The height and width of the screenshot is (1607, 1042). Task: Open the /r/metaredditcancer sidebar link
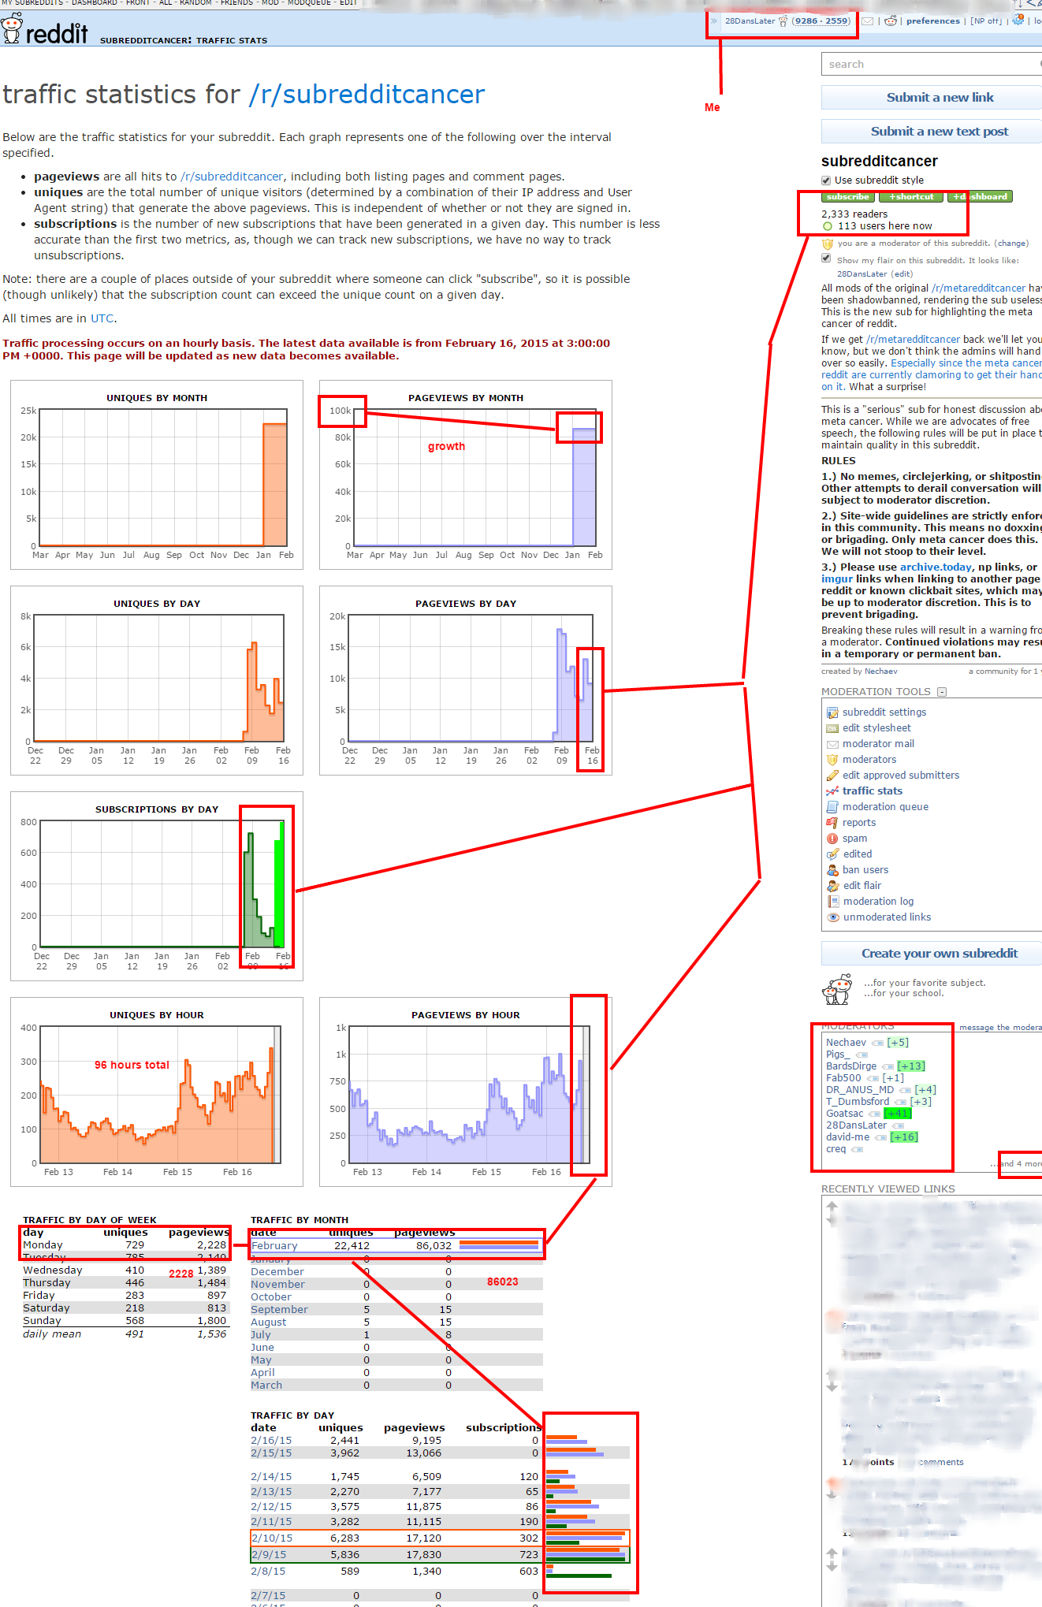click(x=978, y=288)
